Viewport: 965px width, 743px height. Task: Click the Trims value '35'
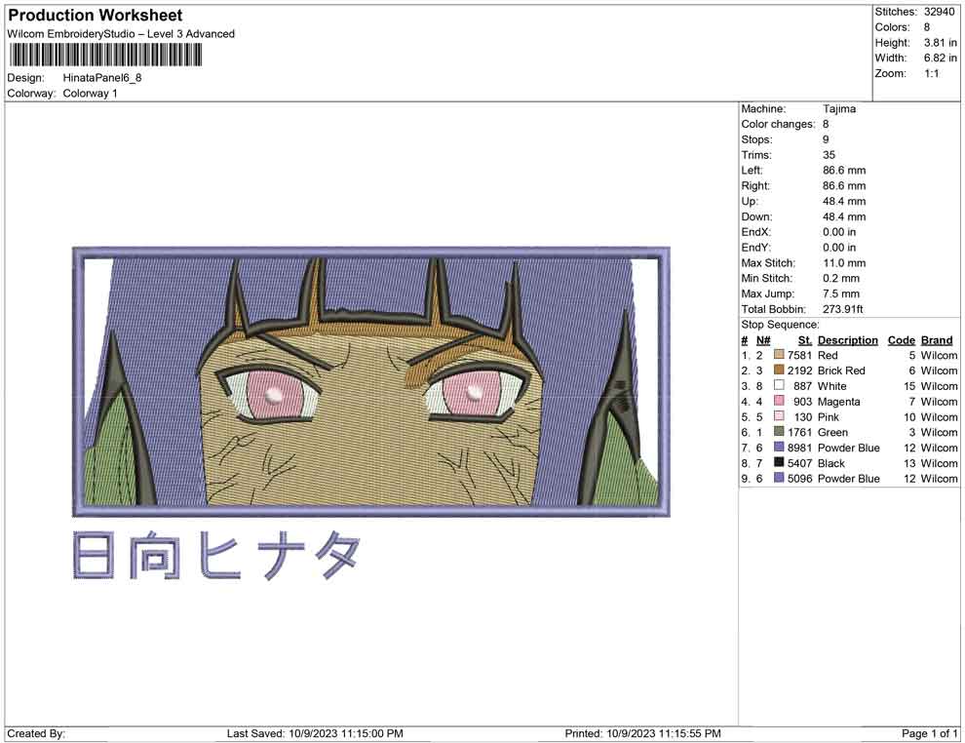[829, 155]
